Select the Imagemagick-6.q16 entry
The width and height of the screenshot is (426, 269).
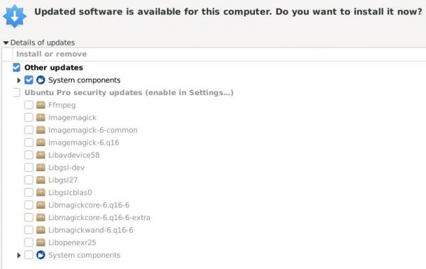[x=84, y=143]
